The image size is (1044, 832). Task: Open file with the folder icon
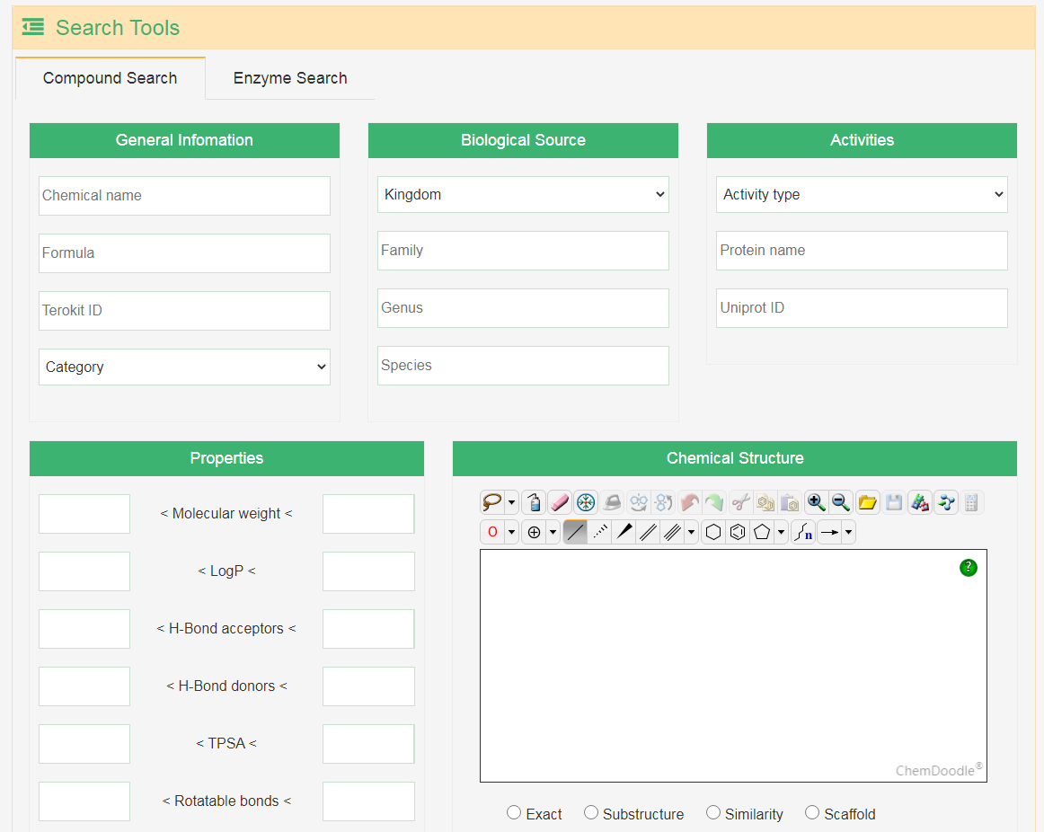coord(867,502)
